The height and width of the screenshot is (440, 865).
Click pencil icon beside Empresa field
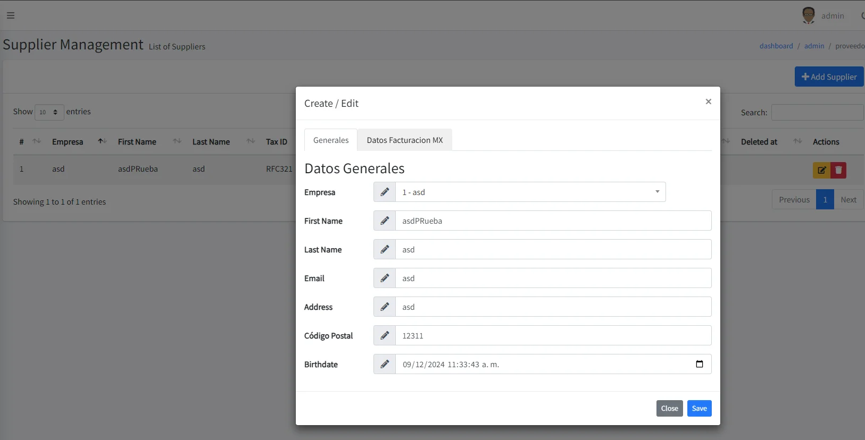click(385, 192)
